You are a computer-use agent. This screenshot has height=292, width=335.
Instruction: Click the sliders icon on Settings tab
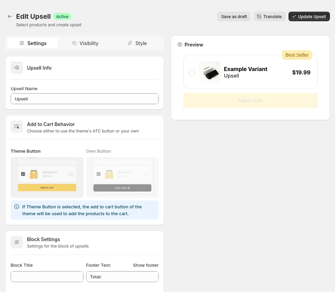click(x=22, y=43)
